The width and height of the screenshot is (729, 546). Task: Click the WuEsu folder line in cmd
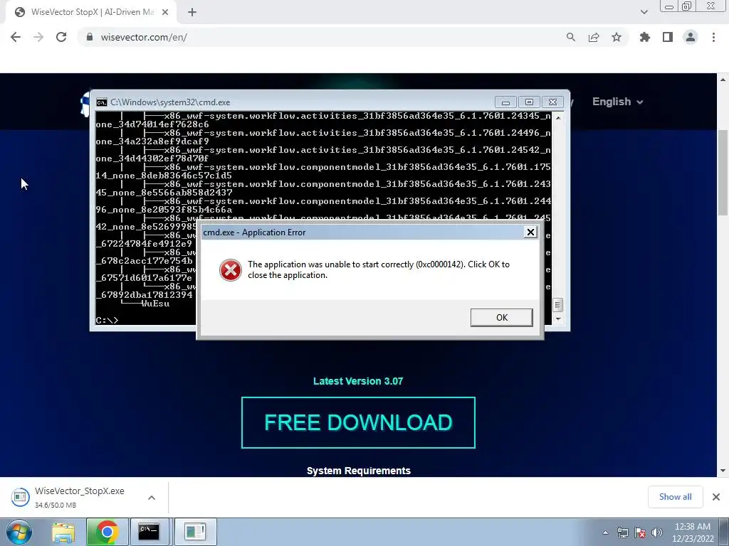coord(155,304)
